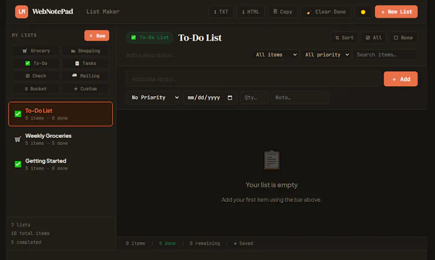Choose the Bucket list template
Viewport: 435px width, 260px height.
pyautogui.click(x=36, y=89)
